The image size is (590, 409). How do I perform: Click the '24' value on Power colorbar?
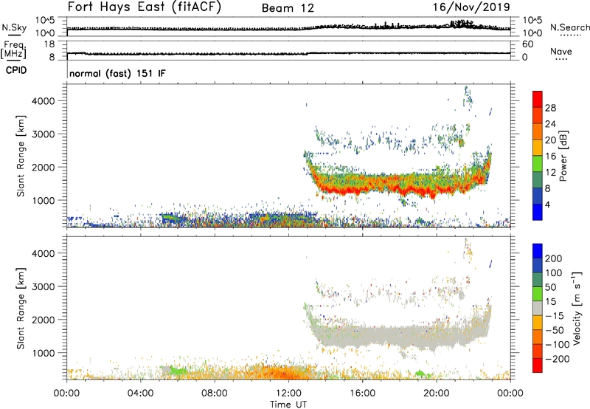[x=550, y=124]
